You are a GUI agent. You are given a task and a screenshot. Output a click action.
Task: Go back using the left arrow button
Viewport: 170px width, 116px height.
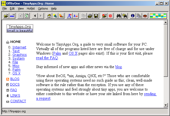click(x=35, y=16)
